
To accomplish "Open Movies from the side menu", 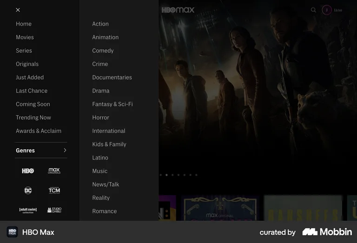I will tap(25, 37).
